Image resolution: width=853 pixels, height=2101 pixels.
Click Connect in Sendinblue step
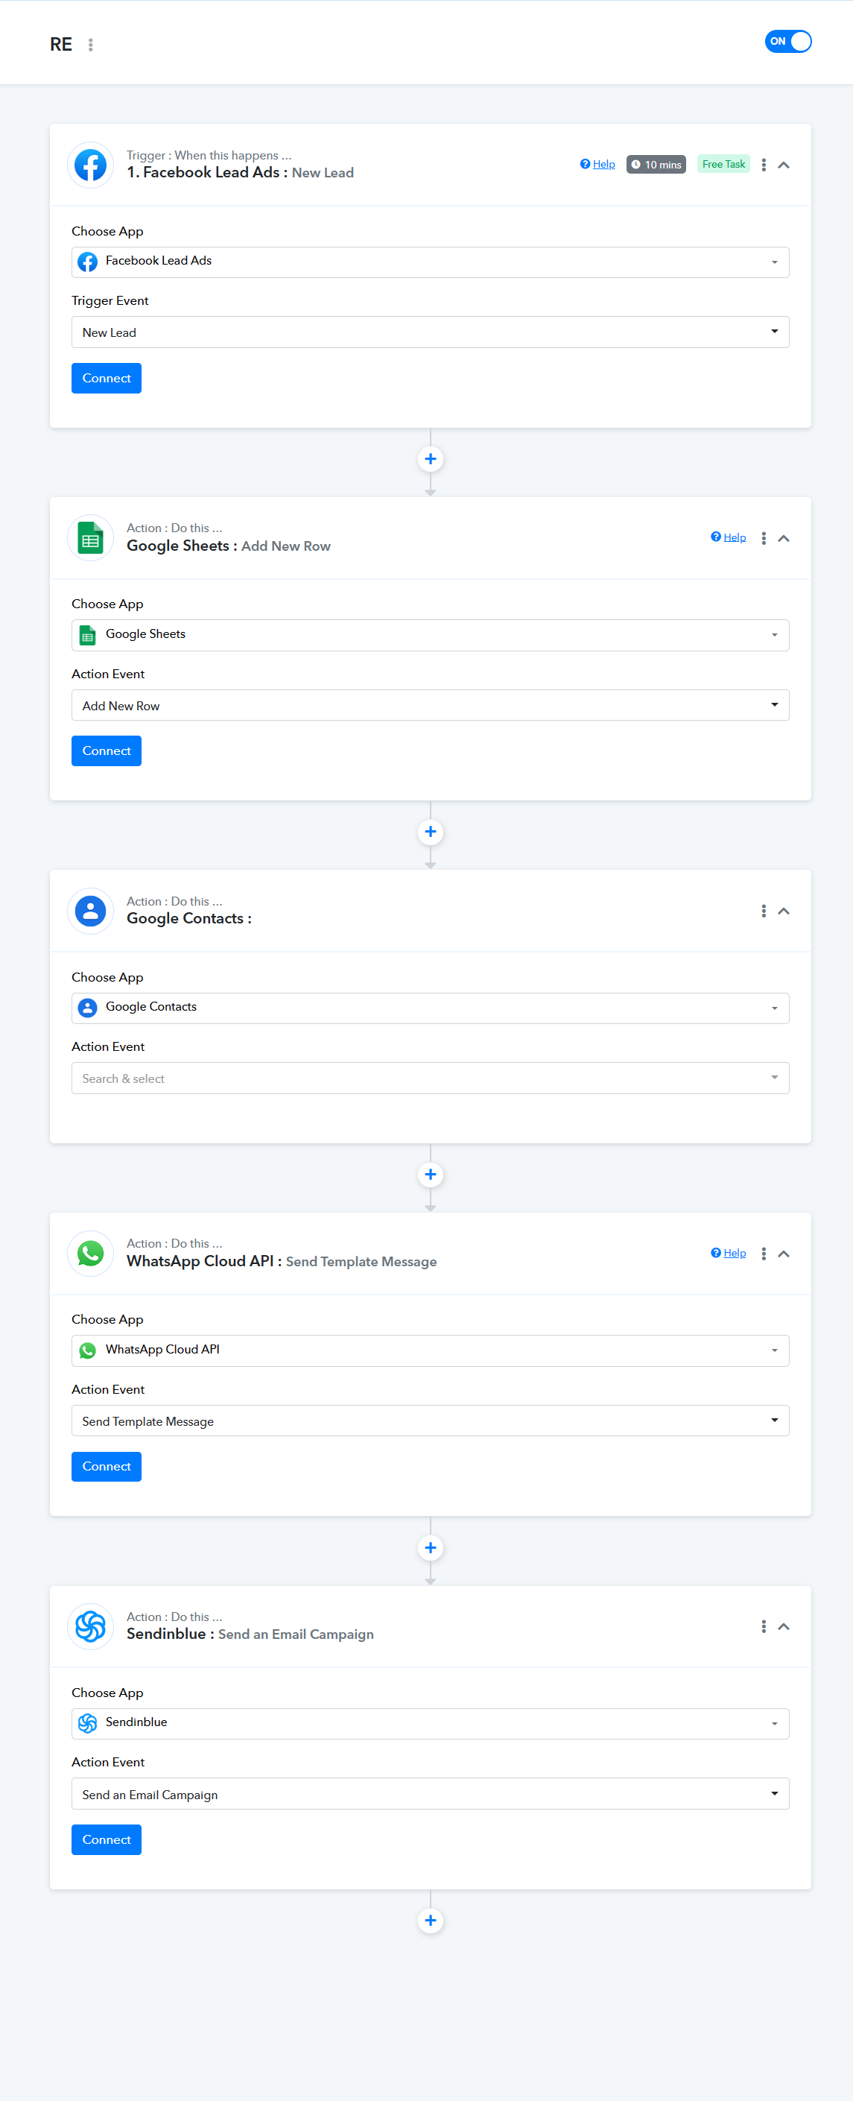106,1840
